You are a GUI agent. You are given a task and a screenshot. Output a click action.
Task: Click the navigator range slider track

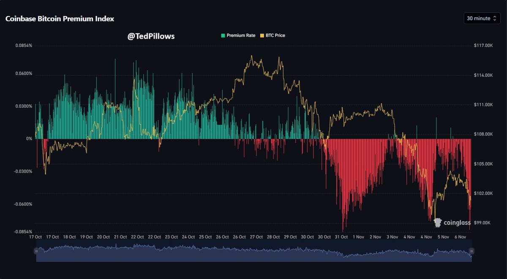253,252
